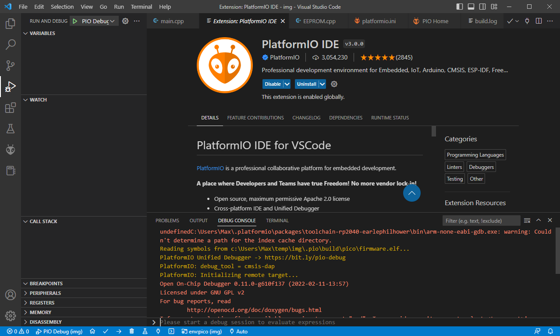
Task: Open the PlatformIO alien icon in activity bar
Action: coord(11,150)
